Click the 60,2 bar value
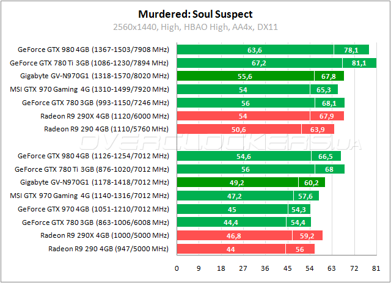The width and height of the screenshot is (391, 283). (x=312, y=183)
